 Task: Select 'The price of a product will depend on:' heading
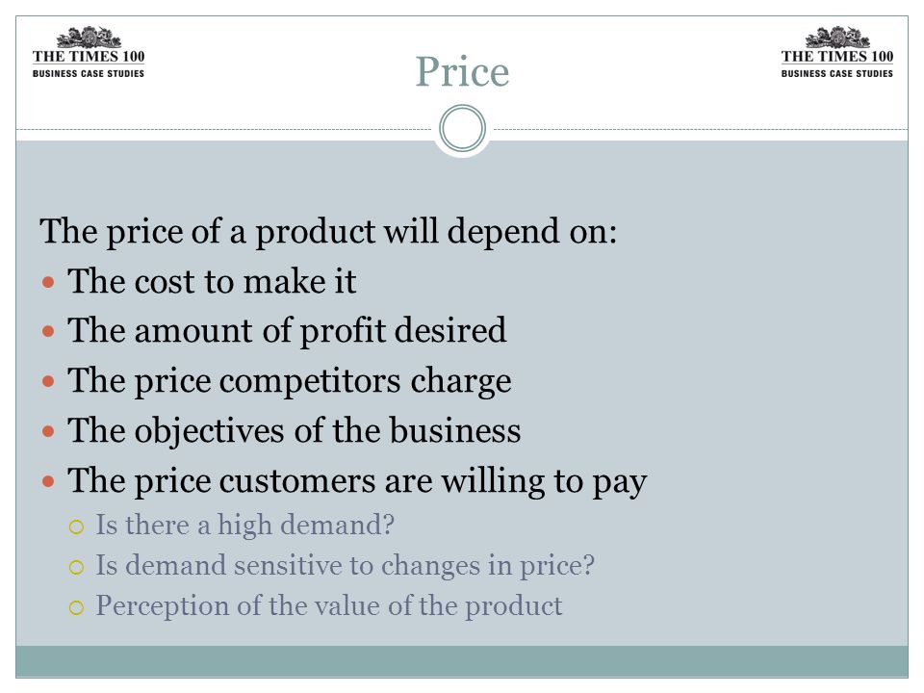tap(328, 231)
